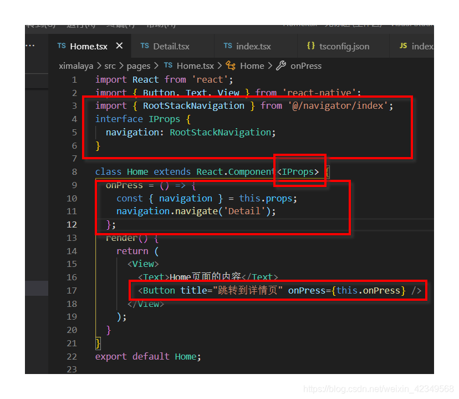Expand breadcrumb chevron after src
This screenshot has width=459, height=399.
(x=121, y=66)
